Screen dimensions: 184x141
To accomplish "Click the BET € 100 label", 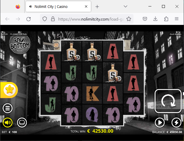I will click(9, 132).
